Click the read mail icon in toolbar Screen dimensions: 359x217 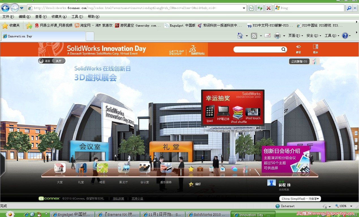pos(267,36)
